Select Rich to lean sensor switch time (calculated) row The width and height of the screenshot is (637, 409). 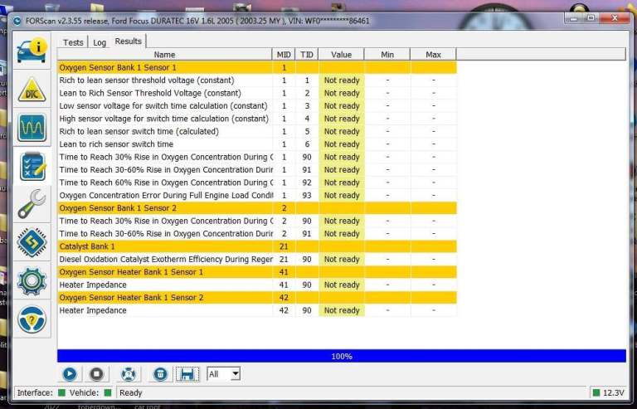pos(257,131)
